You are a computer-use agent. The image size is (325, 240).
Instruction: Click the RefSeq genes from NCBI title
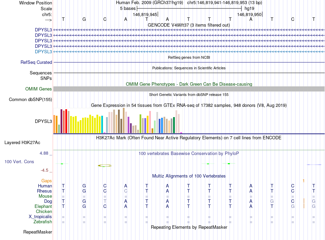coord(189,57)
